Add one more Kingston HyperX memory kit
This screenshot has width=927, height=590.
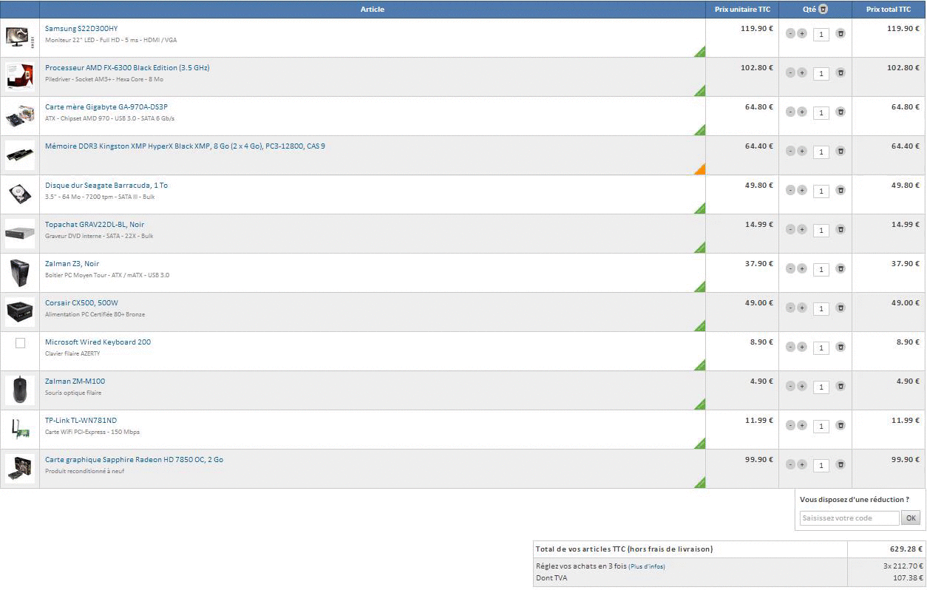click(802, 151)
